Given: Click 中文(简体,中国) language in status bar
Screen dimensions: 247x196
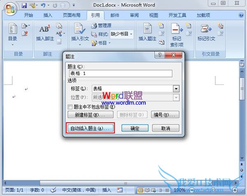Looking at the screenshot, I should tap(79, 190).
